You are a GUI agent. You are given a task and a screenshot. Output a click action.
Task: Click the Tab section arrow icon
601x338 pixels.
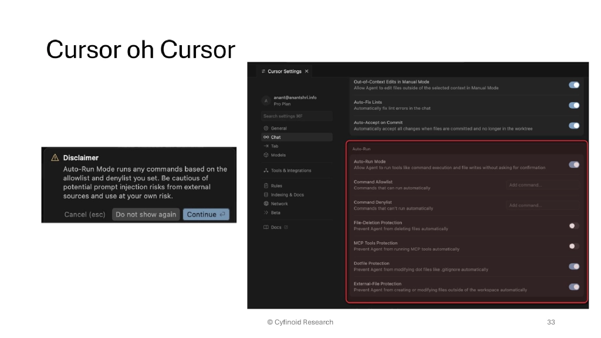(265, 146)
